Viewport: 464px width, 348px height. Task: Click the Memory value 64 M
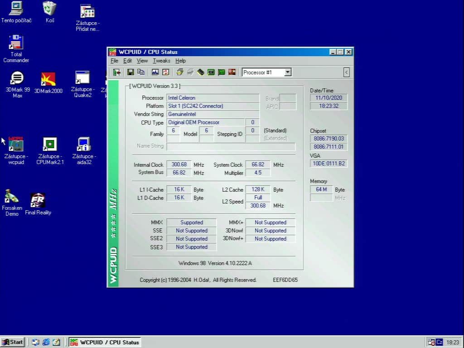[321, 189]
